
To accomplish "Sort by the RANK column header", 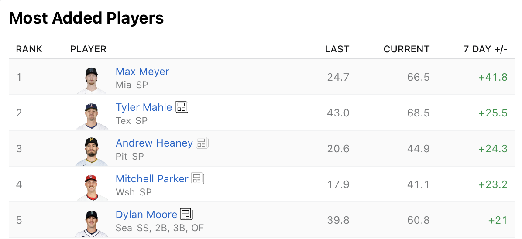I will point(29,49).
